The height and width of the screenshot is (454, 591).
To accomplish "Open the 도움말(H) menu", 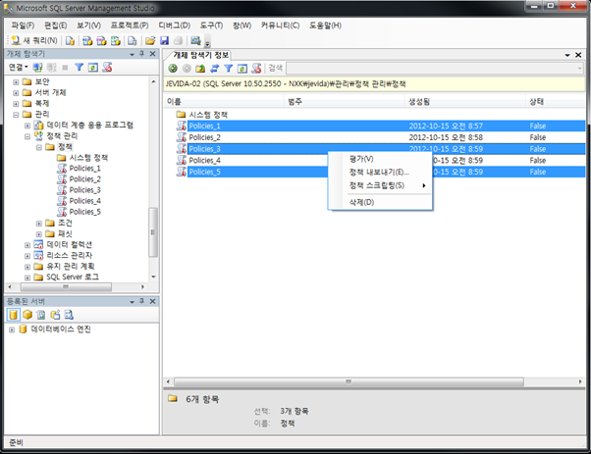I will coord(325,25).
